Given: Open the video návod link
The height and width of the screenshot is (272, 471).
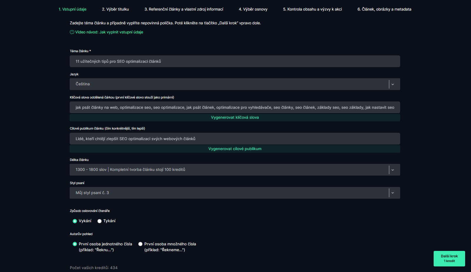Looking at the screenshot, I should coord(109,32).
